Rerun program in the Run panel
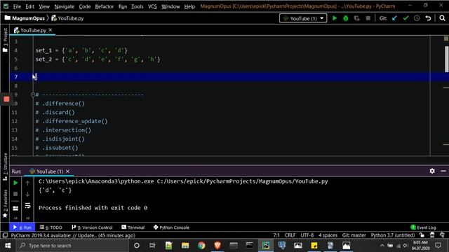449x252 pixels. [15, 183]
